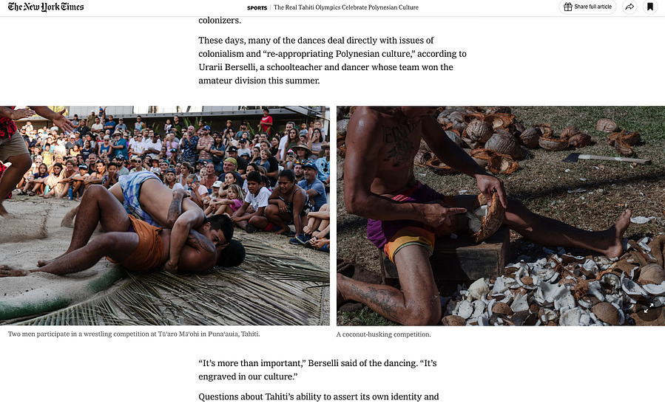Click the Share full article button
The width and height of the screenshot is (665, 406).
(587, 7)
